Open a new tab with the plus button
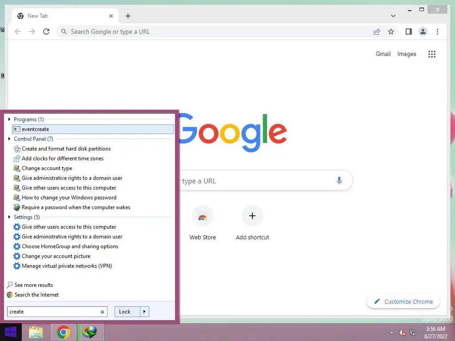The height and width of the screenshot is (341, 455). click(128, 16)
